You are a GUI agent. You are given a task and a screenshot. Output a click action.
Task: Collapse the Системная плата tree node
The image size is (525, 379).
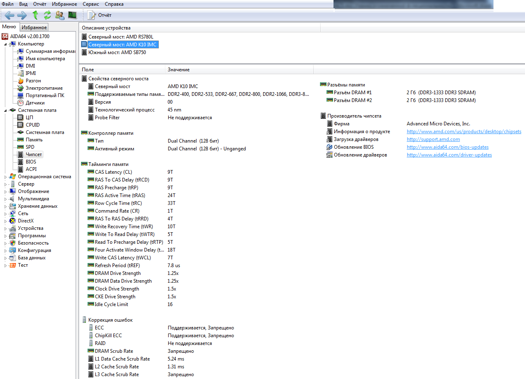coord(6,110)
